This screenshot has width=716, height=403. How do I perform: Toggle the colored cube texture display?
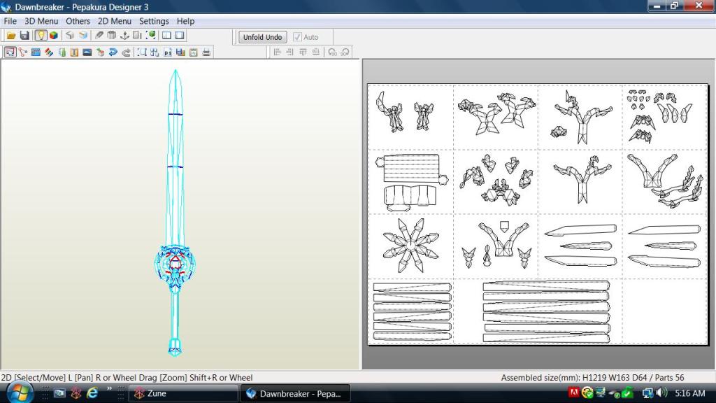pos(54,36)
